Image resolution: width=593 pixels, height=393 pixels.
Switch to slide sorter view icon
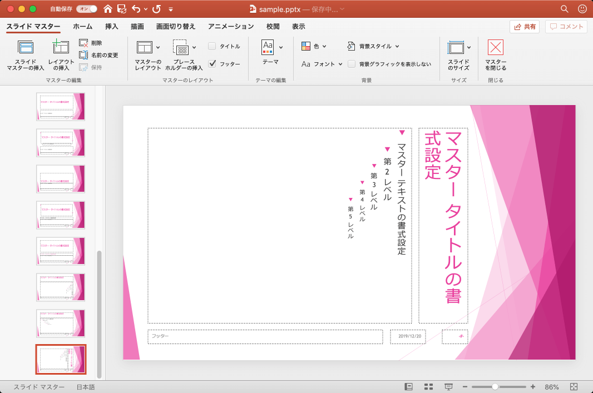(x=428, y=387)
